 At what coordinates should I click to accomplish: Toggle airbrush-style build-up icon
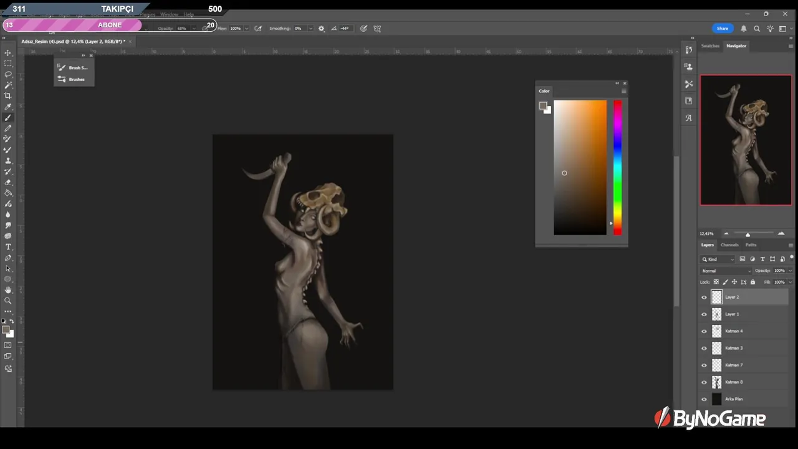click(258, 28)
